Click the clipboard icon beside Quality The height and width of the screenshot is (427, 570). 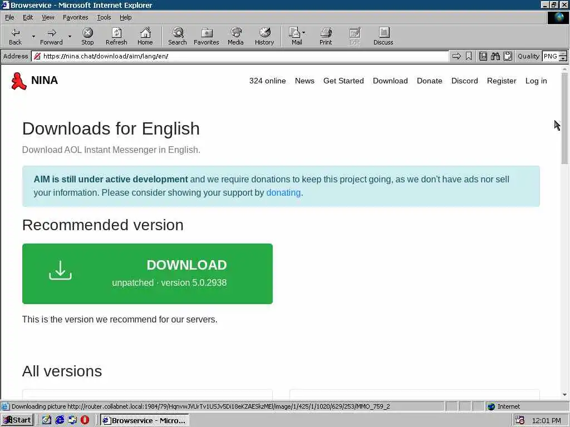point(508,56)
